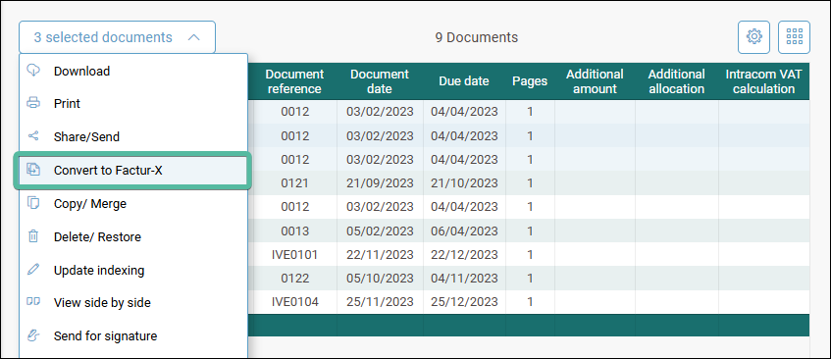Click the Download cloud icon

click(33, 71)
